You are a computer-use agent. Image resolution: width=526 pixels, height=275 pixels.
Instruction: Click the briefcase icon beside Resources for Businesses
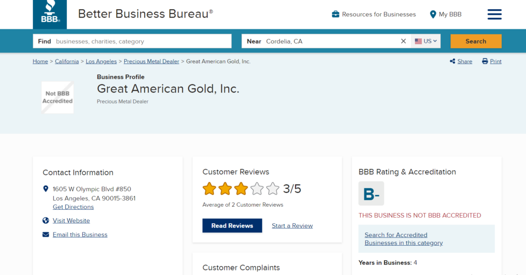(x=335, y=14)
